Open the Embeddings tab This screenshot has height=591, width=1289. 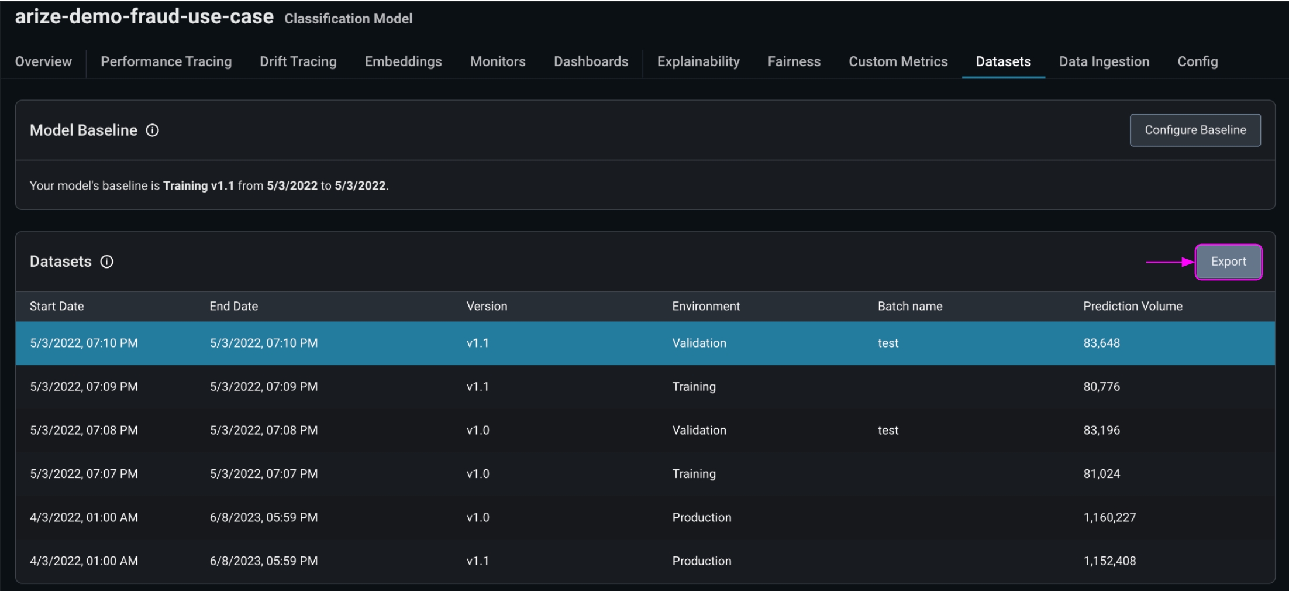click(x=403, y=61)
